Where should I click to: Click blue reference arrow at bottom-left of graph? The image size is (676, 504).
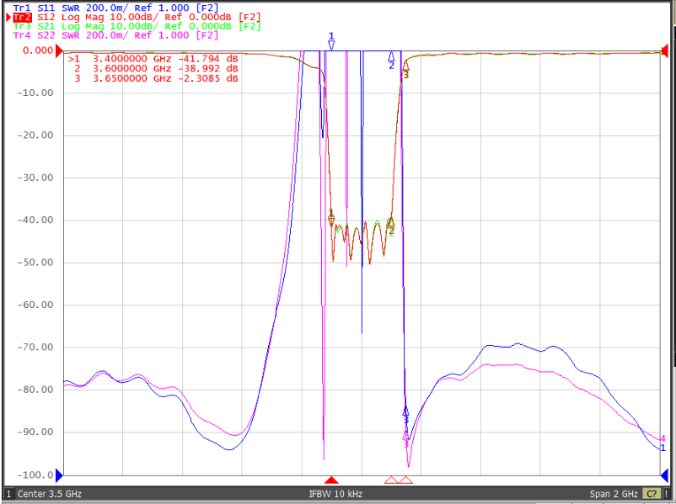point(60,475)
